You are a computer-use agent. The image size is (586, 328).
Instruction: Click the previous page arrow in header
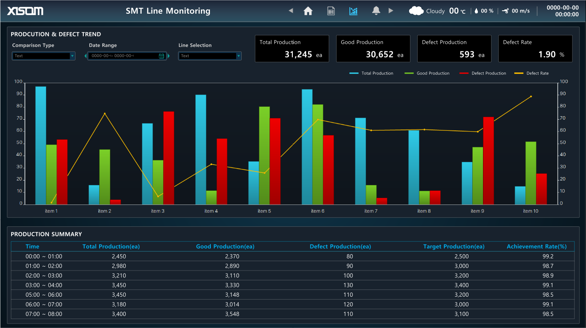(291, 11)
